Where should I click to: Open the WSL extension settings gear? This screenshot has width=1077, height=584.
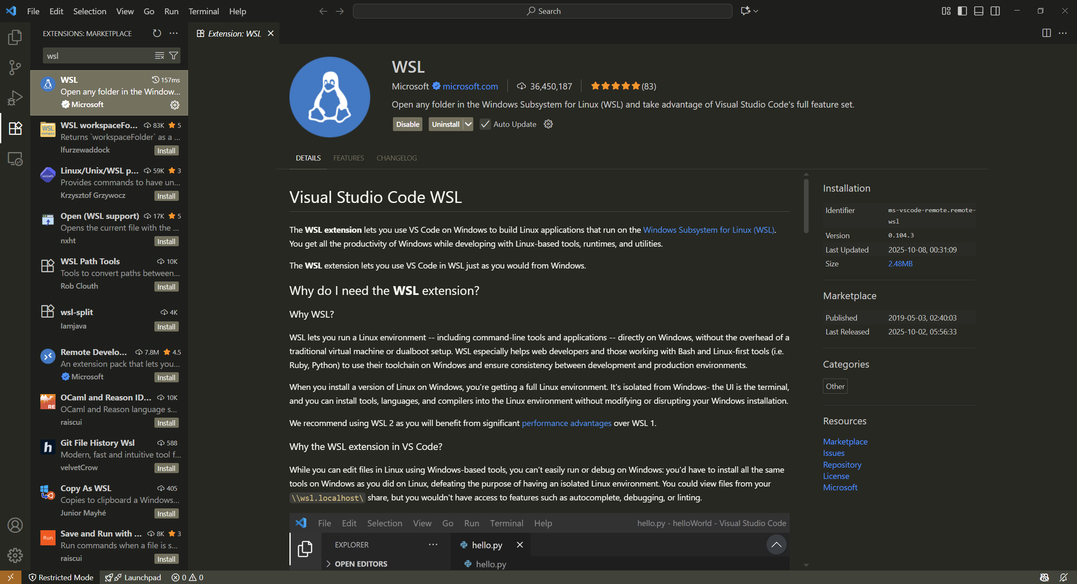tap(547, 124)
